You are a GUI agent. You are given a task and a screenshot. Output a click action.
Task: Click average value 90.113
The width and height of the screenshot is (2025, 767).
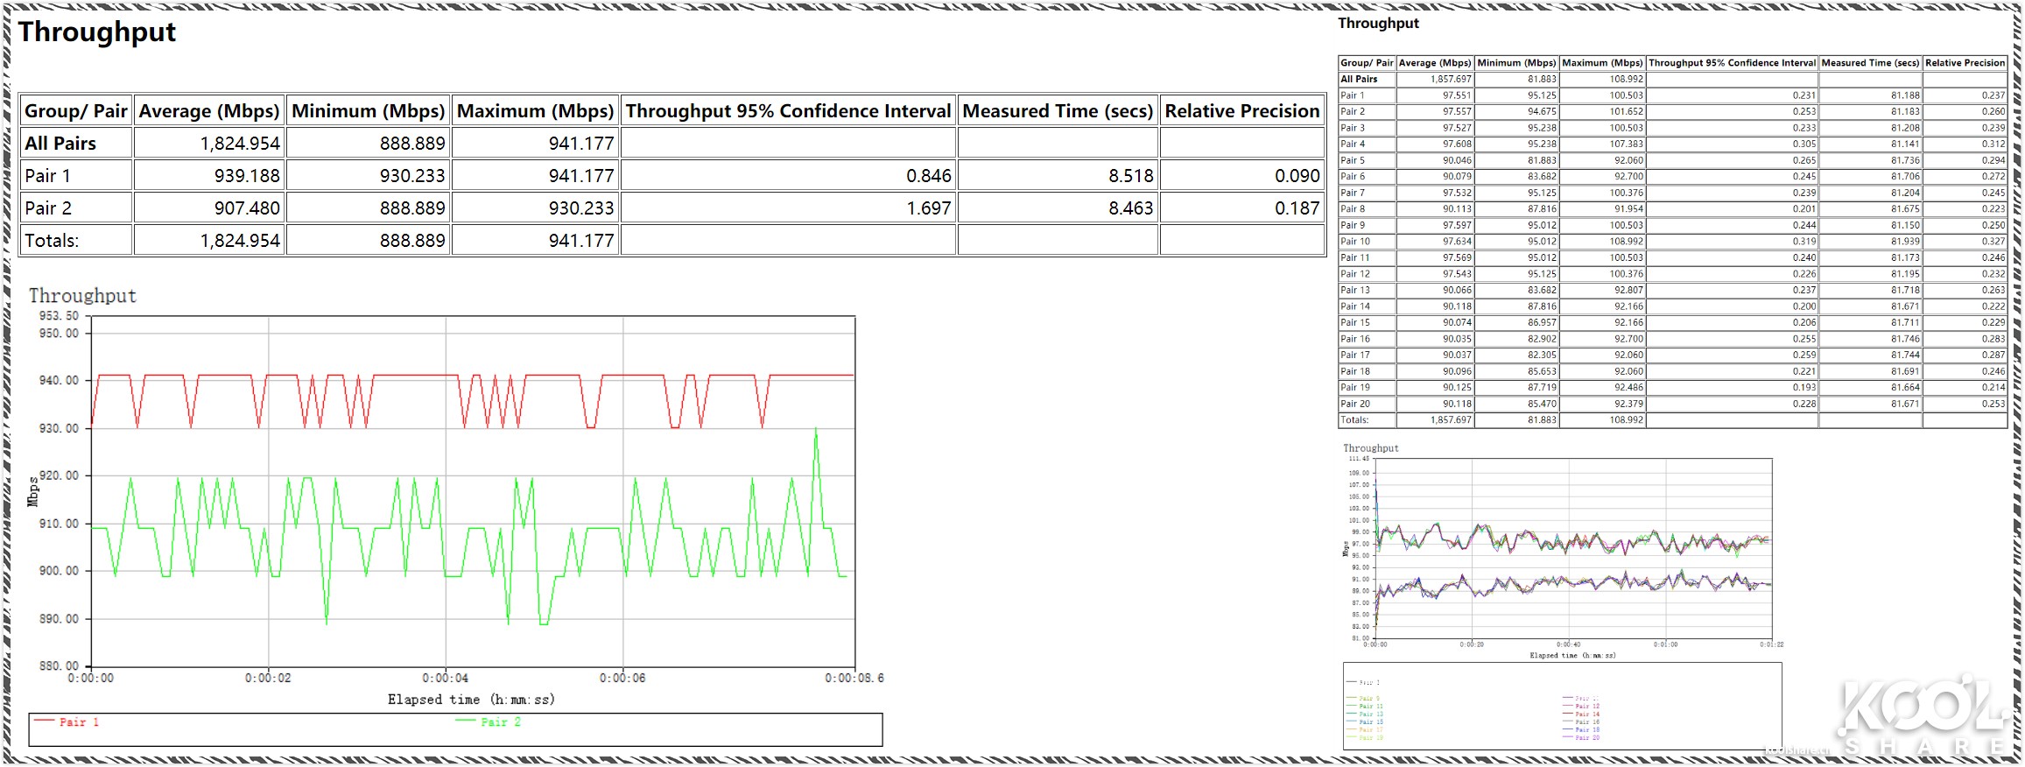[1457, 209]
